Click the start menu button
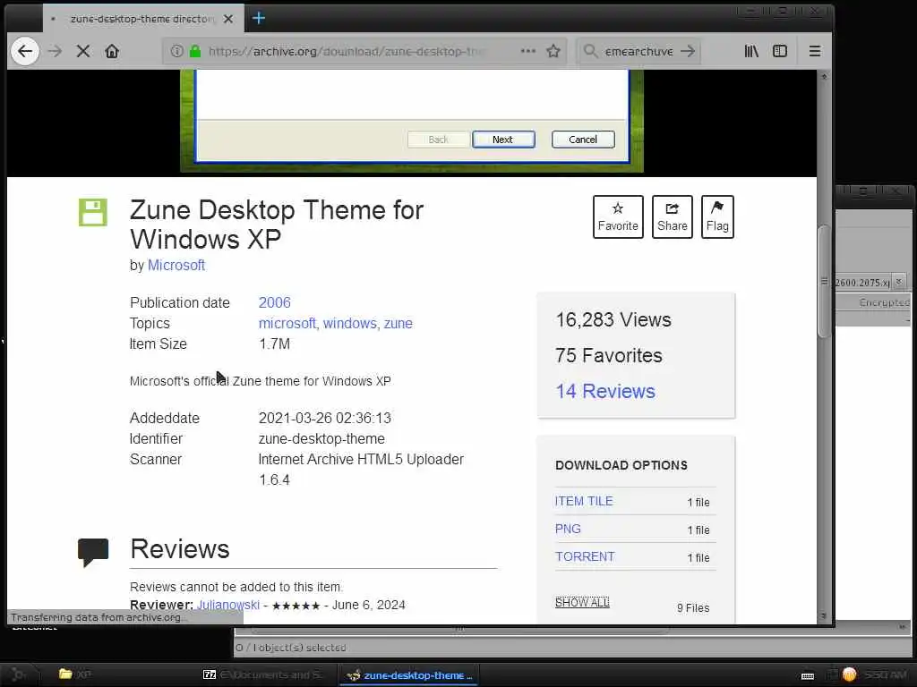Screen dimensions: 917x687 coord(19,674)
